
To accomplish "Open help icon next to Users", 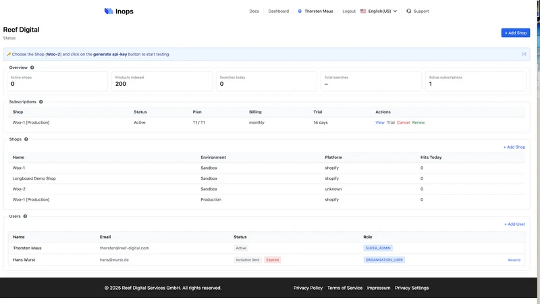I will coord(25,216).
